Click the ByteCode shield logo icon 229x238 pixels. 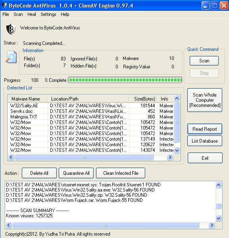coord(11,29)
